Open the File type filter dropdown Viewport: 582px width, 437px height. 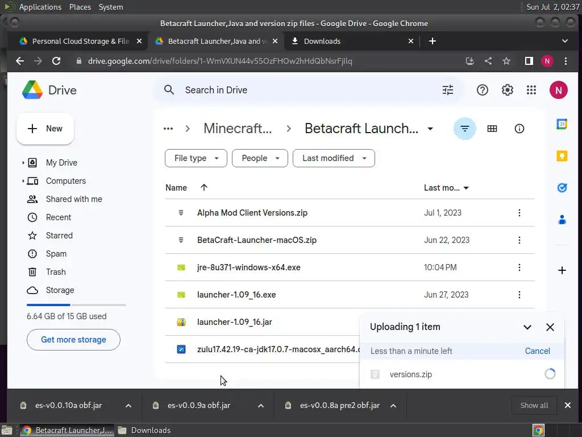point(196,158)
